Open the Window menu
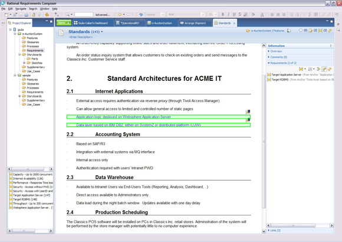This screenshot has width=342, height=242. pyautogui.click(x=44, y=9)
